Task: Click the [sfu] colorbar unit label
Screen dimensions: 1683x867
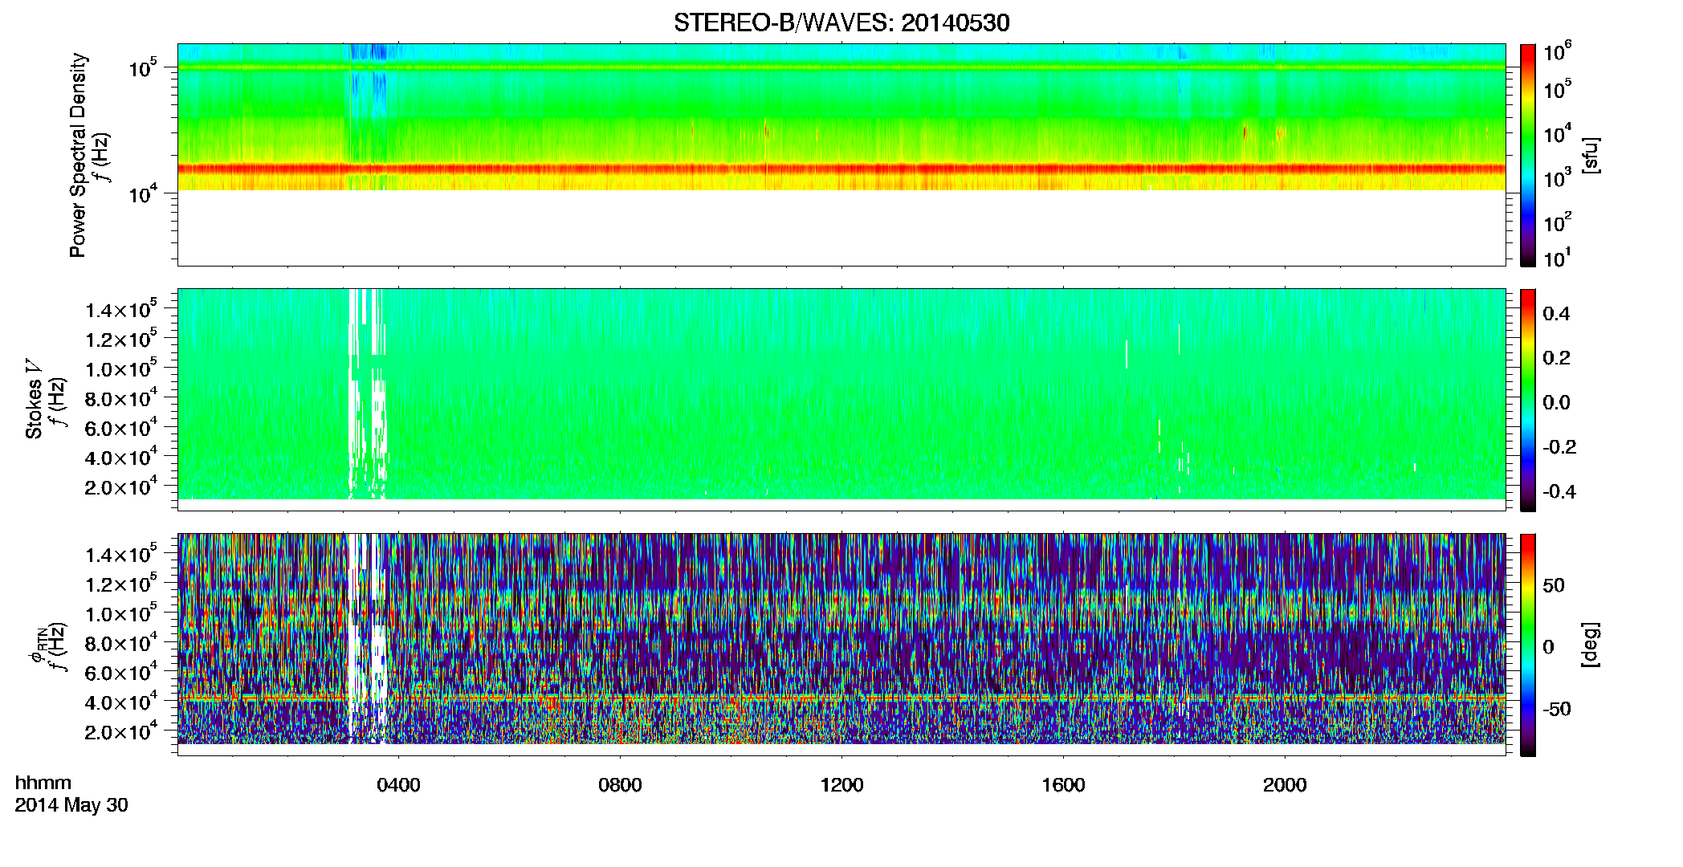Action: click(1591, 155)
